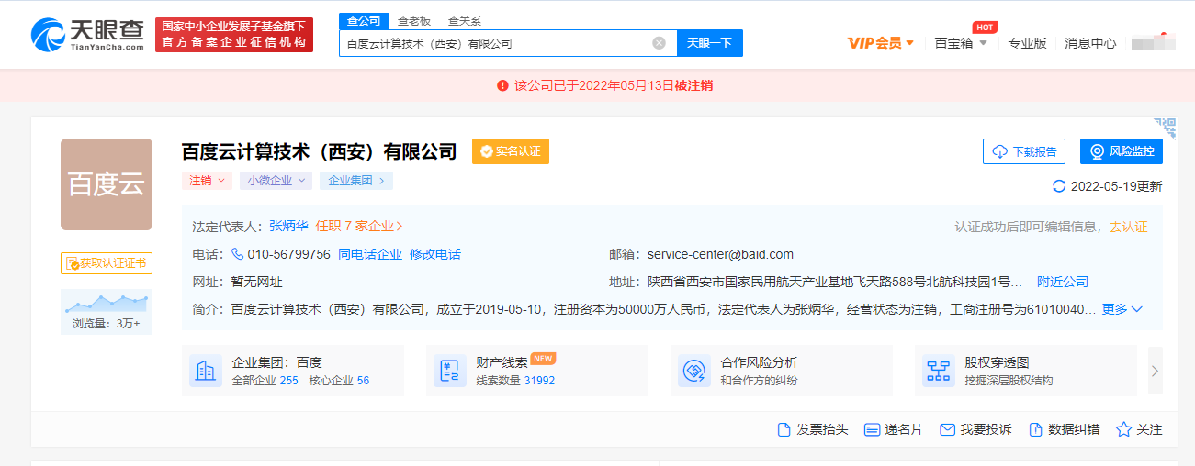Toggle the 关注 star

[x=1123, y=429]
